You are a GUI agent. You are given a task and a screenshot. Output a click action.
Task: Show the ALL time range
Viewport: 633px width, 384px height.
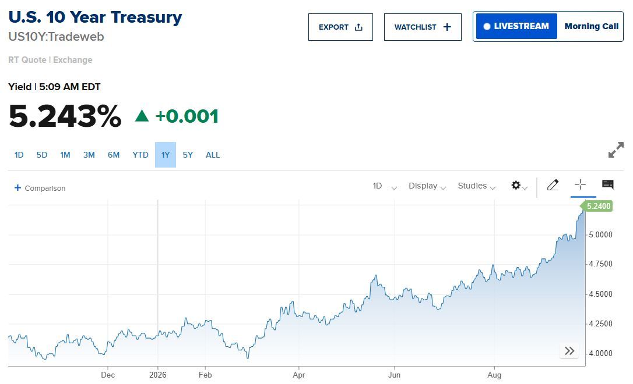point(213,155)
